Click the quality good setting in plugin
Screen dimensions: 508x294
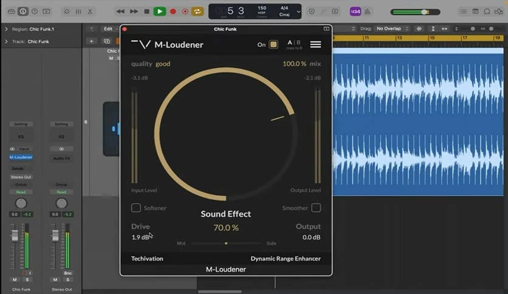click(x=163, y=64)
